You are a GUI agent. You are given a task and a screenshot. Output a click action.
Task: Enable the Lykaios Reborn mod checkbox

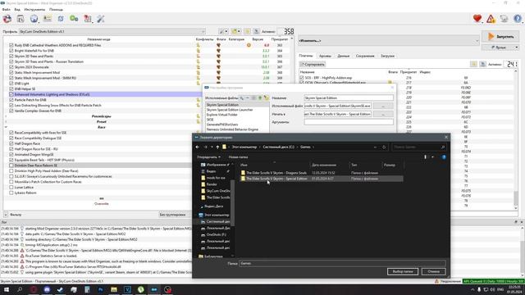coord(11,193)
